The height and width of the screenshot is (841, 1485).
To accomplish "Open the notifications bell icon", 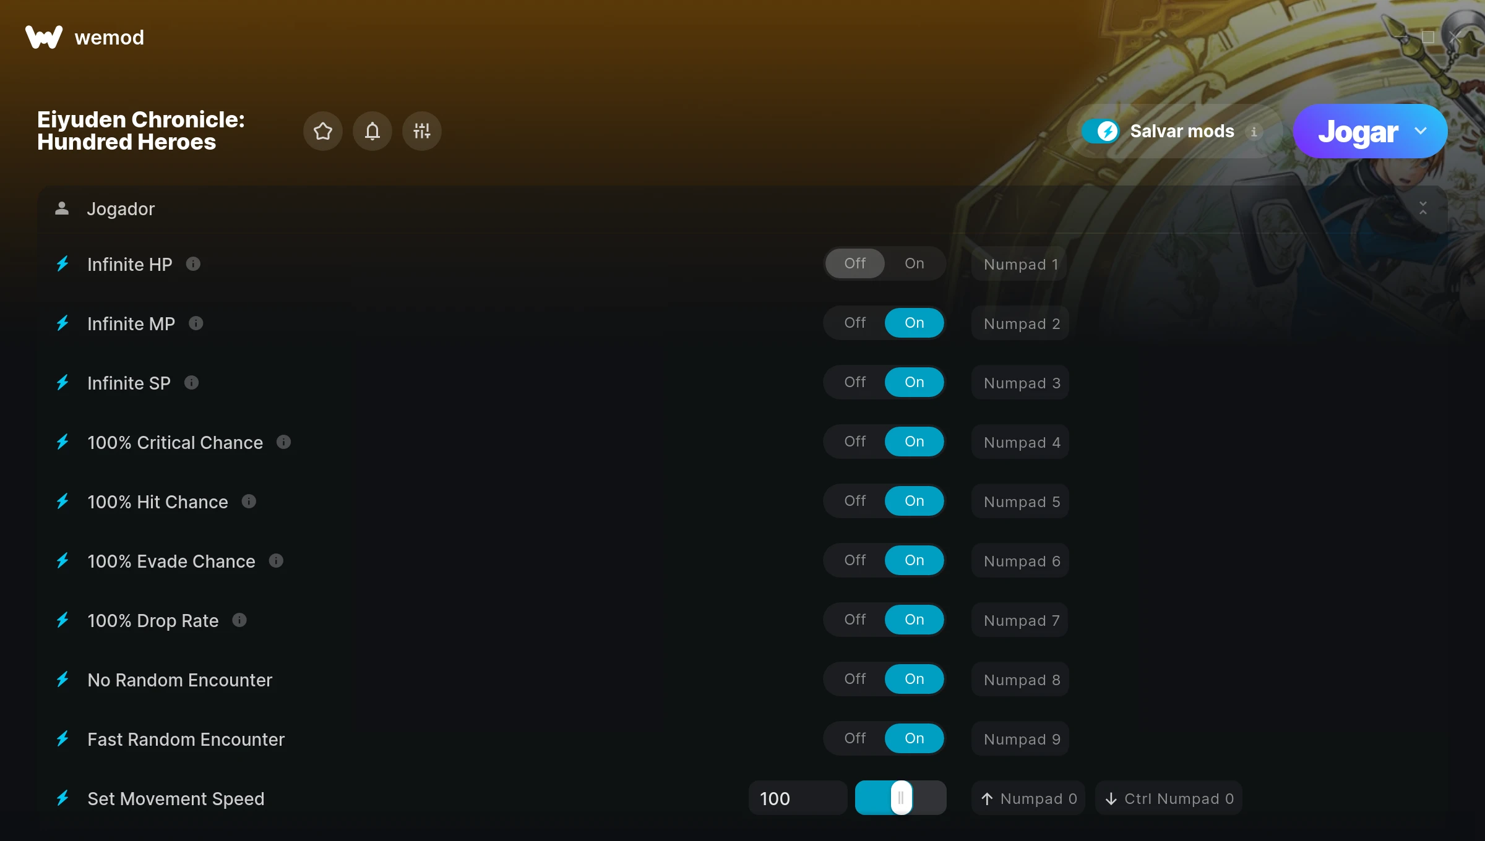I will point(372,131).
